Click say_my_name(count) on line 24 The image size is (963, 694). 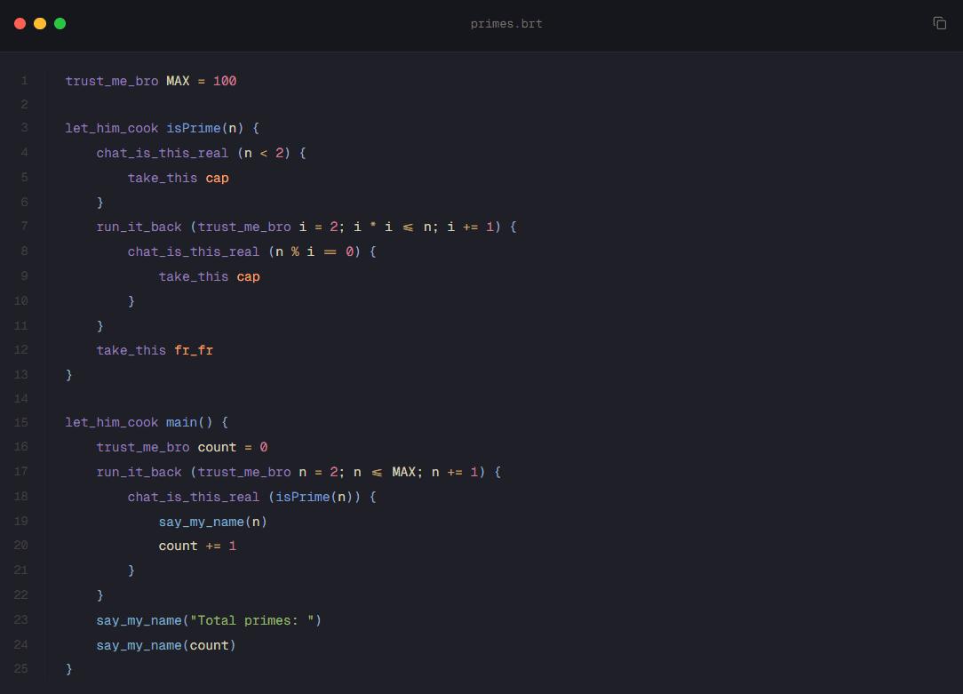tap(166, 645)
